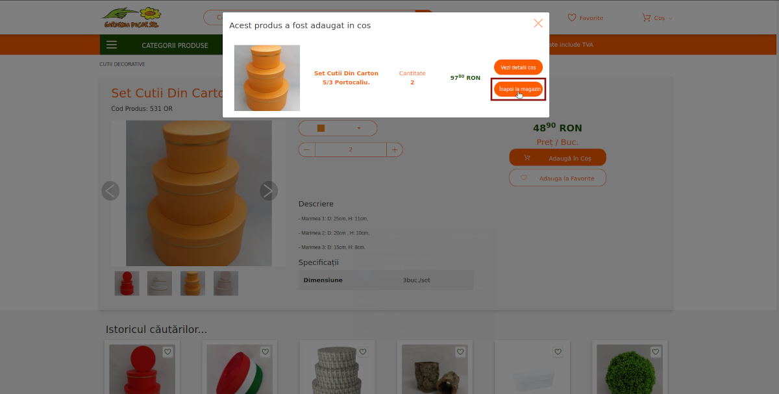Open the hamburger menu icon beside Categorii Produse
Viewport: 779px width, 394px height.
pyautogui.click(x=112, y=45)
